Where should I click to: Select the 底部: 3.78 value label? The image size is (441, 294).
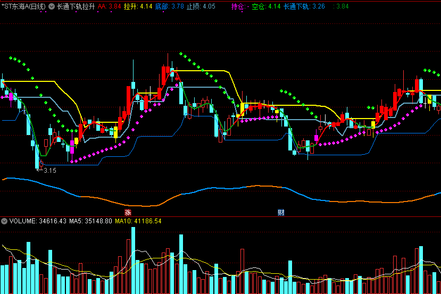tap(169, 6)
